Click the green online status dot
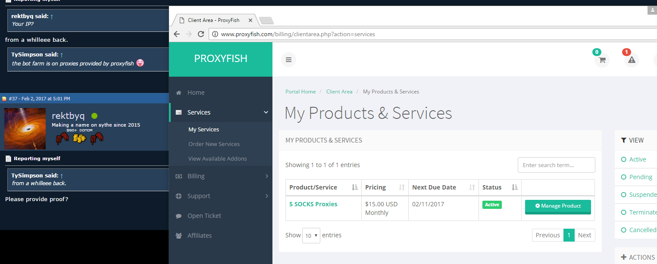The image size is (657, 264). pyautogui.click(x=94, y=116)
